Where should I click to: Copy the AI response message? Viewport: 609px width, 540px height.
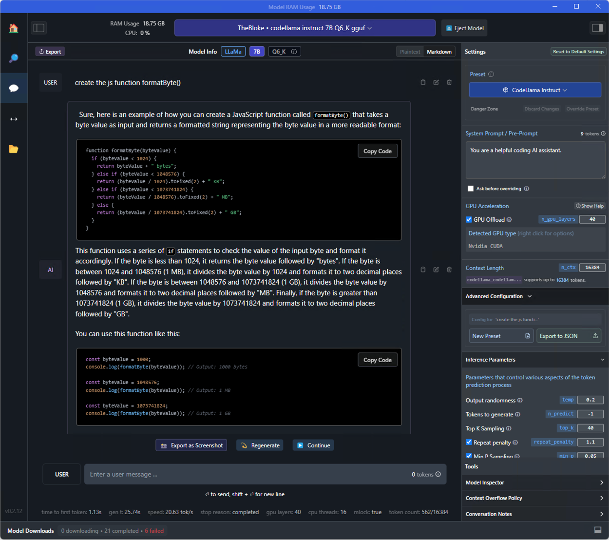click(x=423, y=270)
